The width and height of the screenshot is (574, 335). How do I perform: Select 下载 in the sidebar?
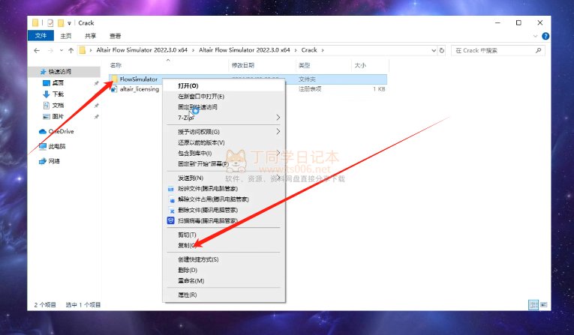58,94
